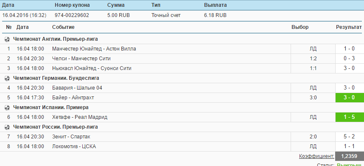The height and width of the screenshot is (166, 364).
Task: Select event Локомотив - ЦСКА
Action: pos(74,146)
